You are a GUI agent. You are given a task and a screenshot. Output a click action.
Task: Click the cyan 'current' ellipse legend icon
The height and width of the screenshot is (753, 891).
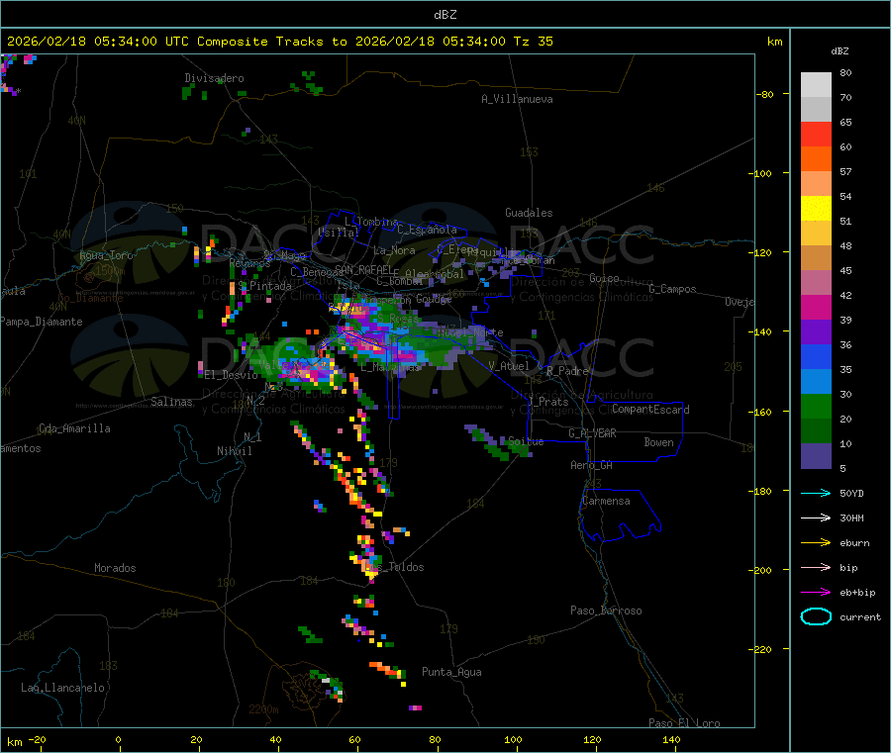click(x=816, y=616)
